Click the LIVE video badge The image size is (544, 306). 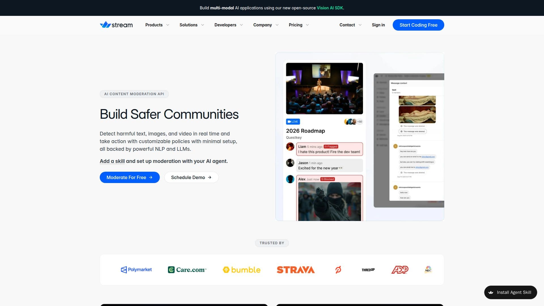coord(293,122)
